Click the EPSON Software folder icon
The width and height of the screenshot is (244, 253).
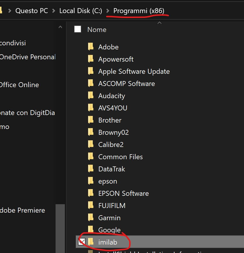tap(91, 193)
